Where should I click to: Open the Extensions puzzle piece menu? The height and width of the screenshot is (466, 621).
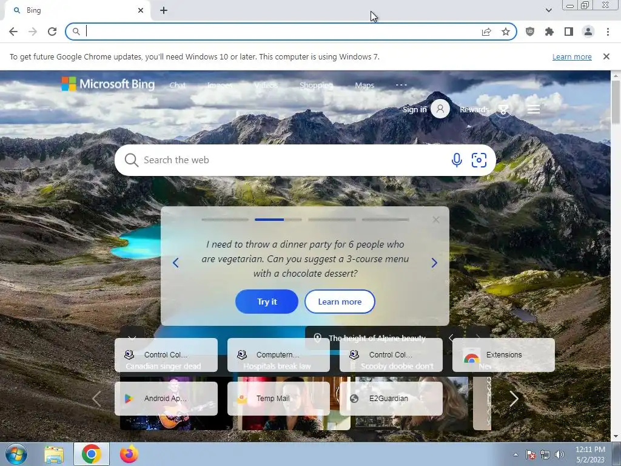tap(549, 32)
